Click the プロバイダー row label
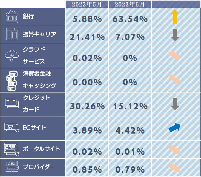 click(39, 167)
